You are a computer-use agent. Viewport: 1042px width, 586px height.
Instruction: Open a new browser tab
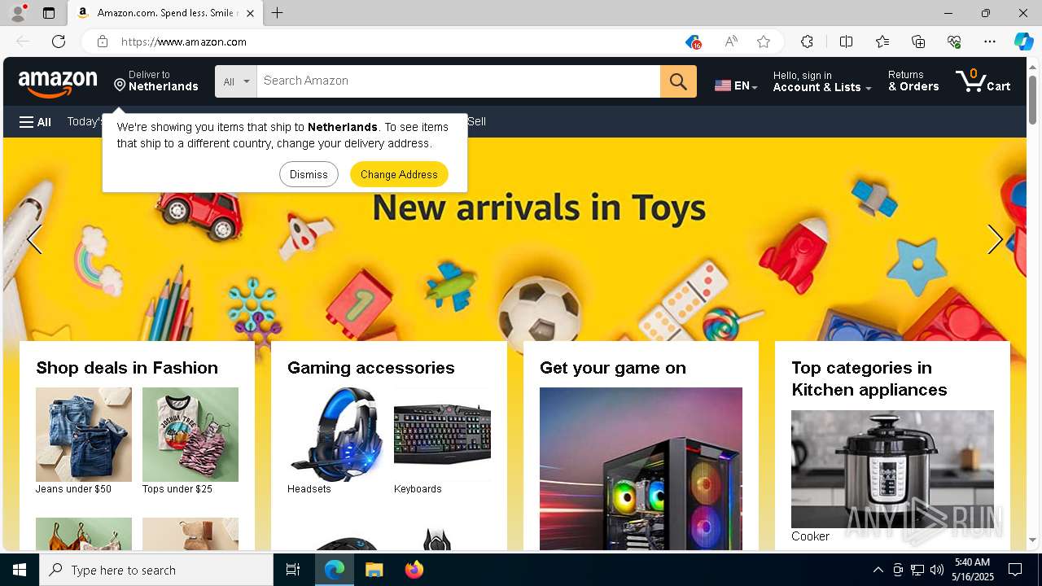277,13
